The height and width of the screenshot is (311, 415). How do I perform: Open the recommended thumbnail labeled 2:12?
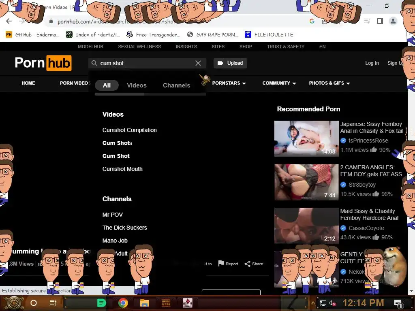306,226
